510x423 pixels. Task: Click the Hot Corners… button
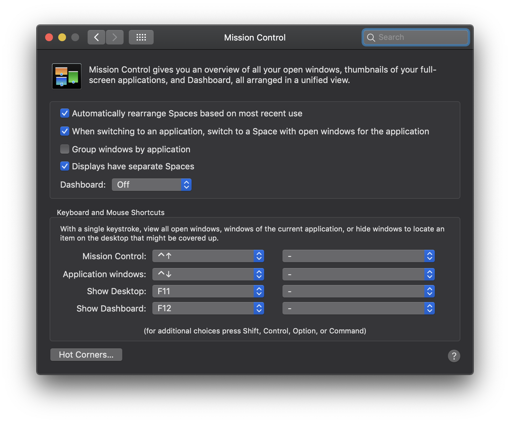point(86,355)
